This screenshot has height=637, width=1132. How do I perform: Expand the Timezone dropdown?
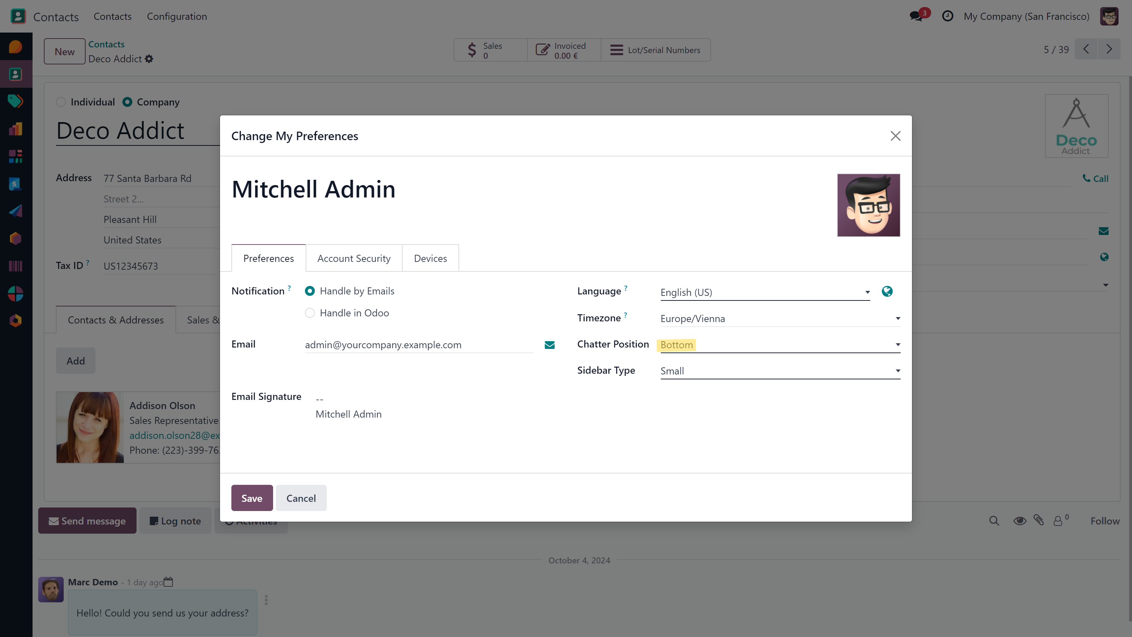[x=780, y=319]
